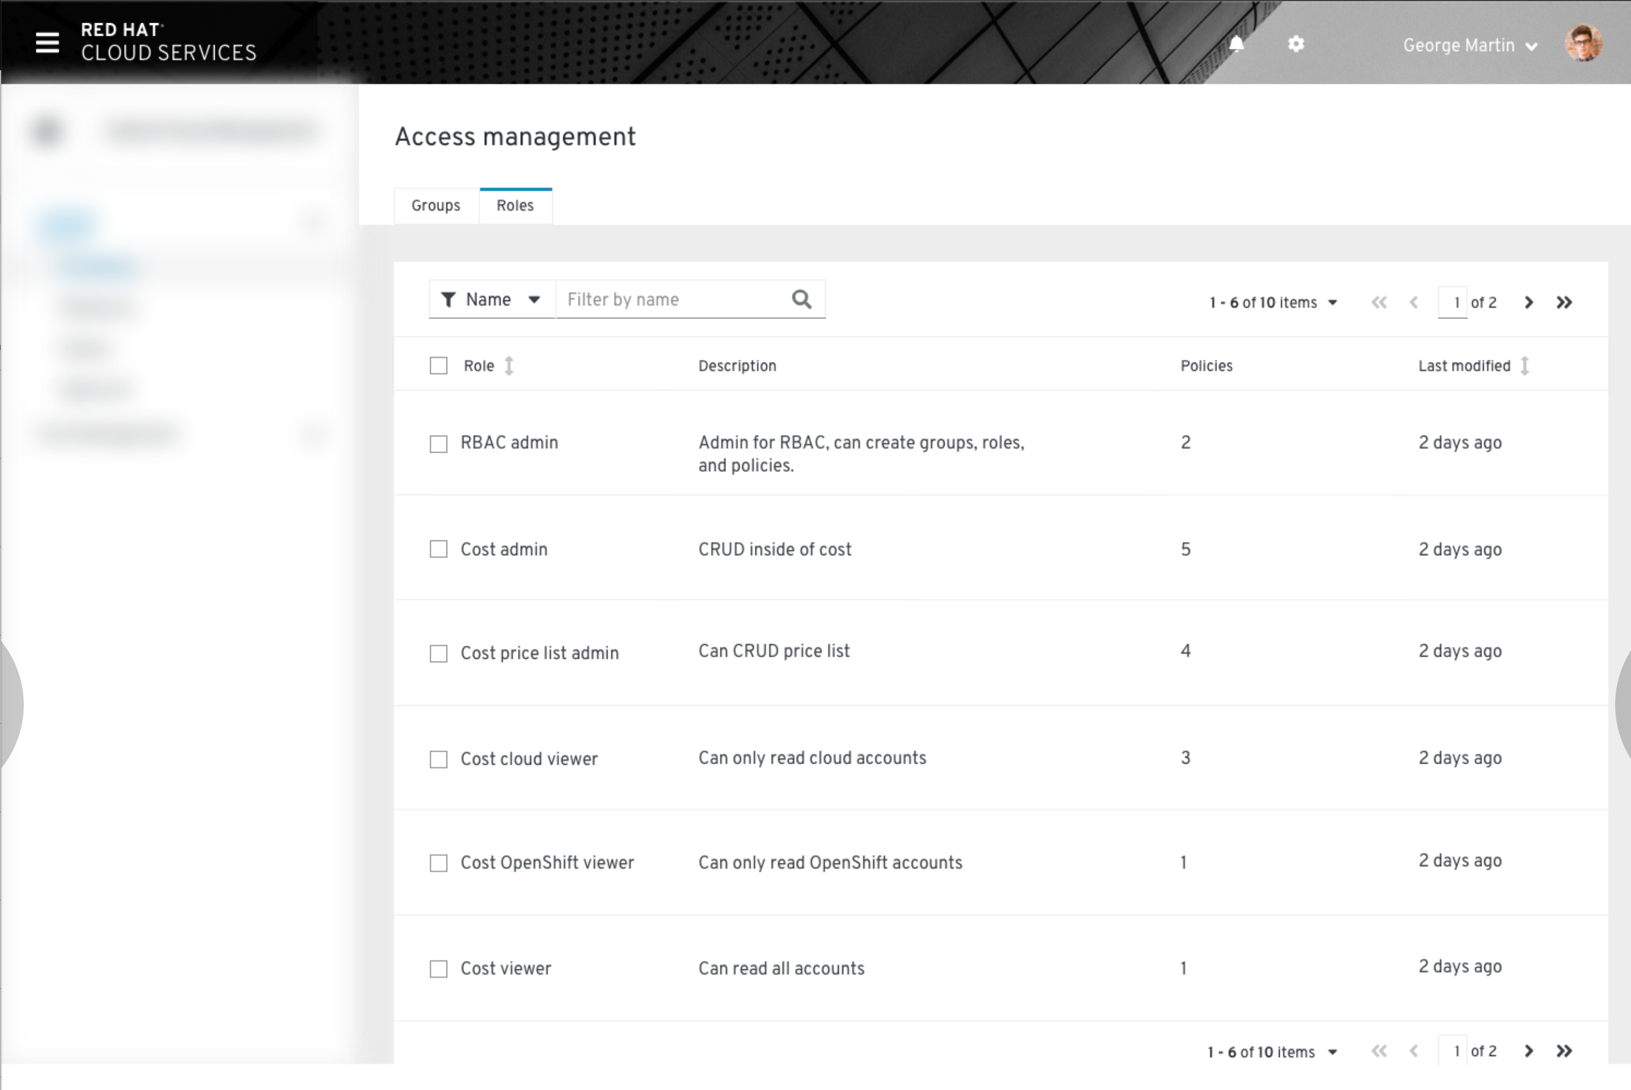Go to the next page of roles

click(1529, 302)
